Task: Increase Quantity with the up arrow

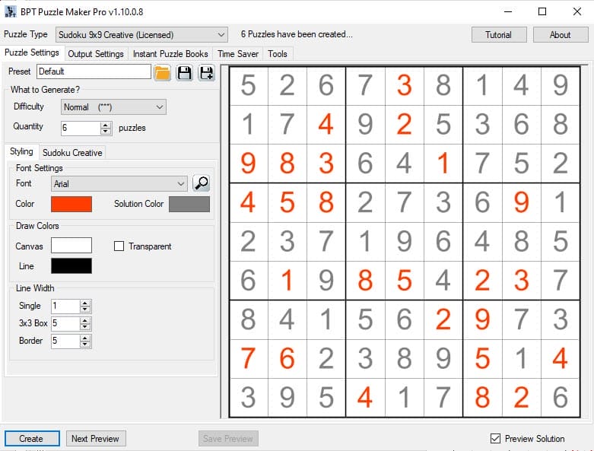Action: coord(106,125)
